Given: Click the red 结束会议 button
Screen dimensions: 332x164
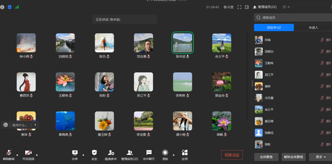Looking at the screenshot, I should click(232, 155).
